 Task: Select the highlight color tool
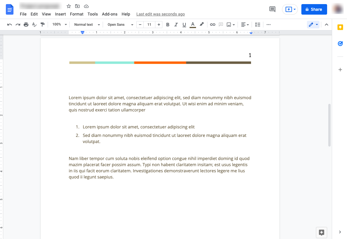202,25
